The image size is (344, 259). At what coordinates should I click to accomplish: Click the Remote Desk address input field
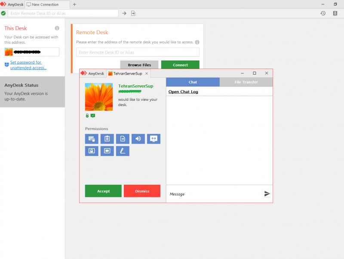[138, 52]
